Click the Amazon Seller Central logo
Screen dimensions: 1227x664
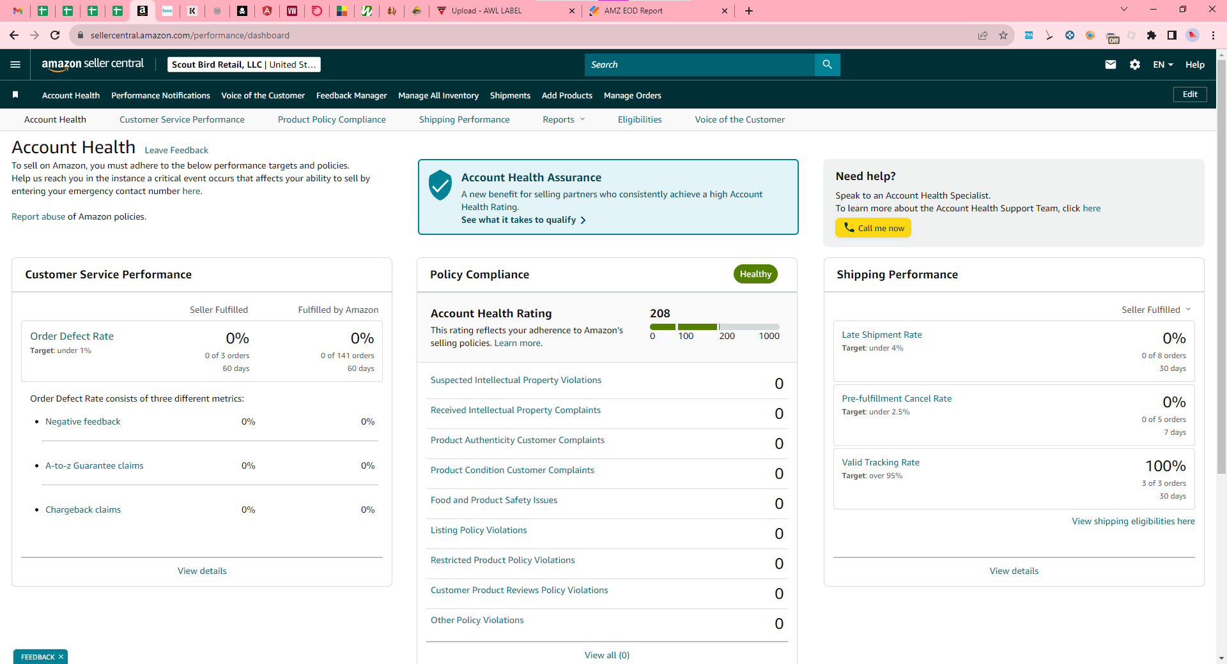[x=93, y=64]
